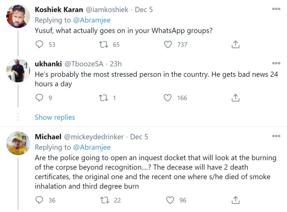Image resolution: width=287 pixels, height=212 pixels.
Task: Open @Abramjee mention in Koshiek's reply
Action: tap(92, 20)
